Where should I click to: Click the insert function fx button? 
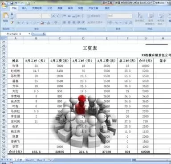coord(44,34)
